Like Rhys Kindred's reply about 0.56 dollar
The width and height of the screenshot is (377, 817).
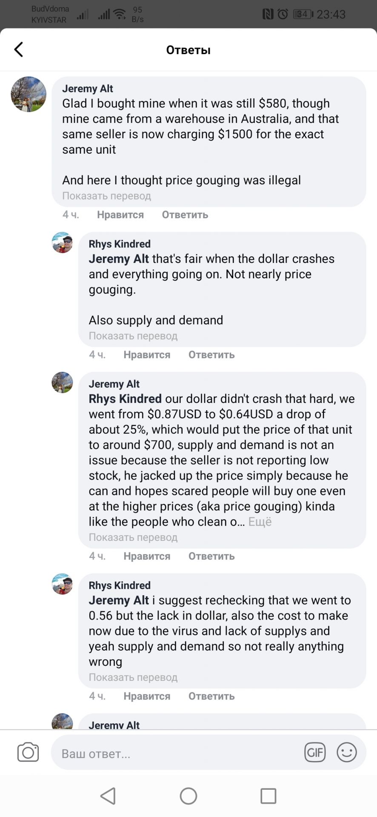click(x=147, y=696)
